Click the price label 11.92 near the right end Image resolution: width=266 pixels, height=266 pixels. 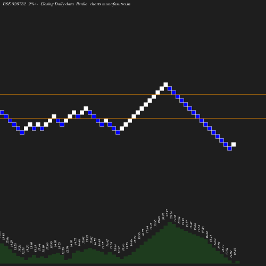(x=231, y=254)
